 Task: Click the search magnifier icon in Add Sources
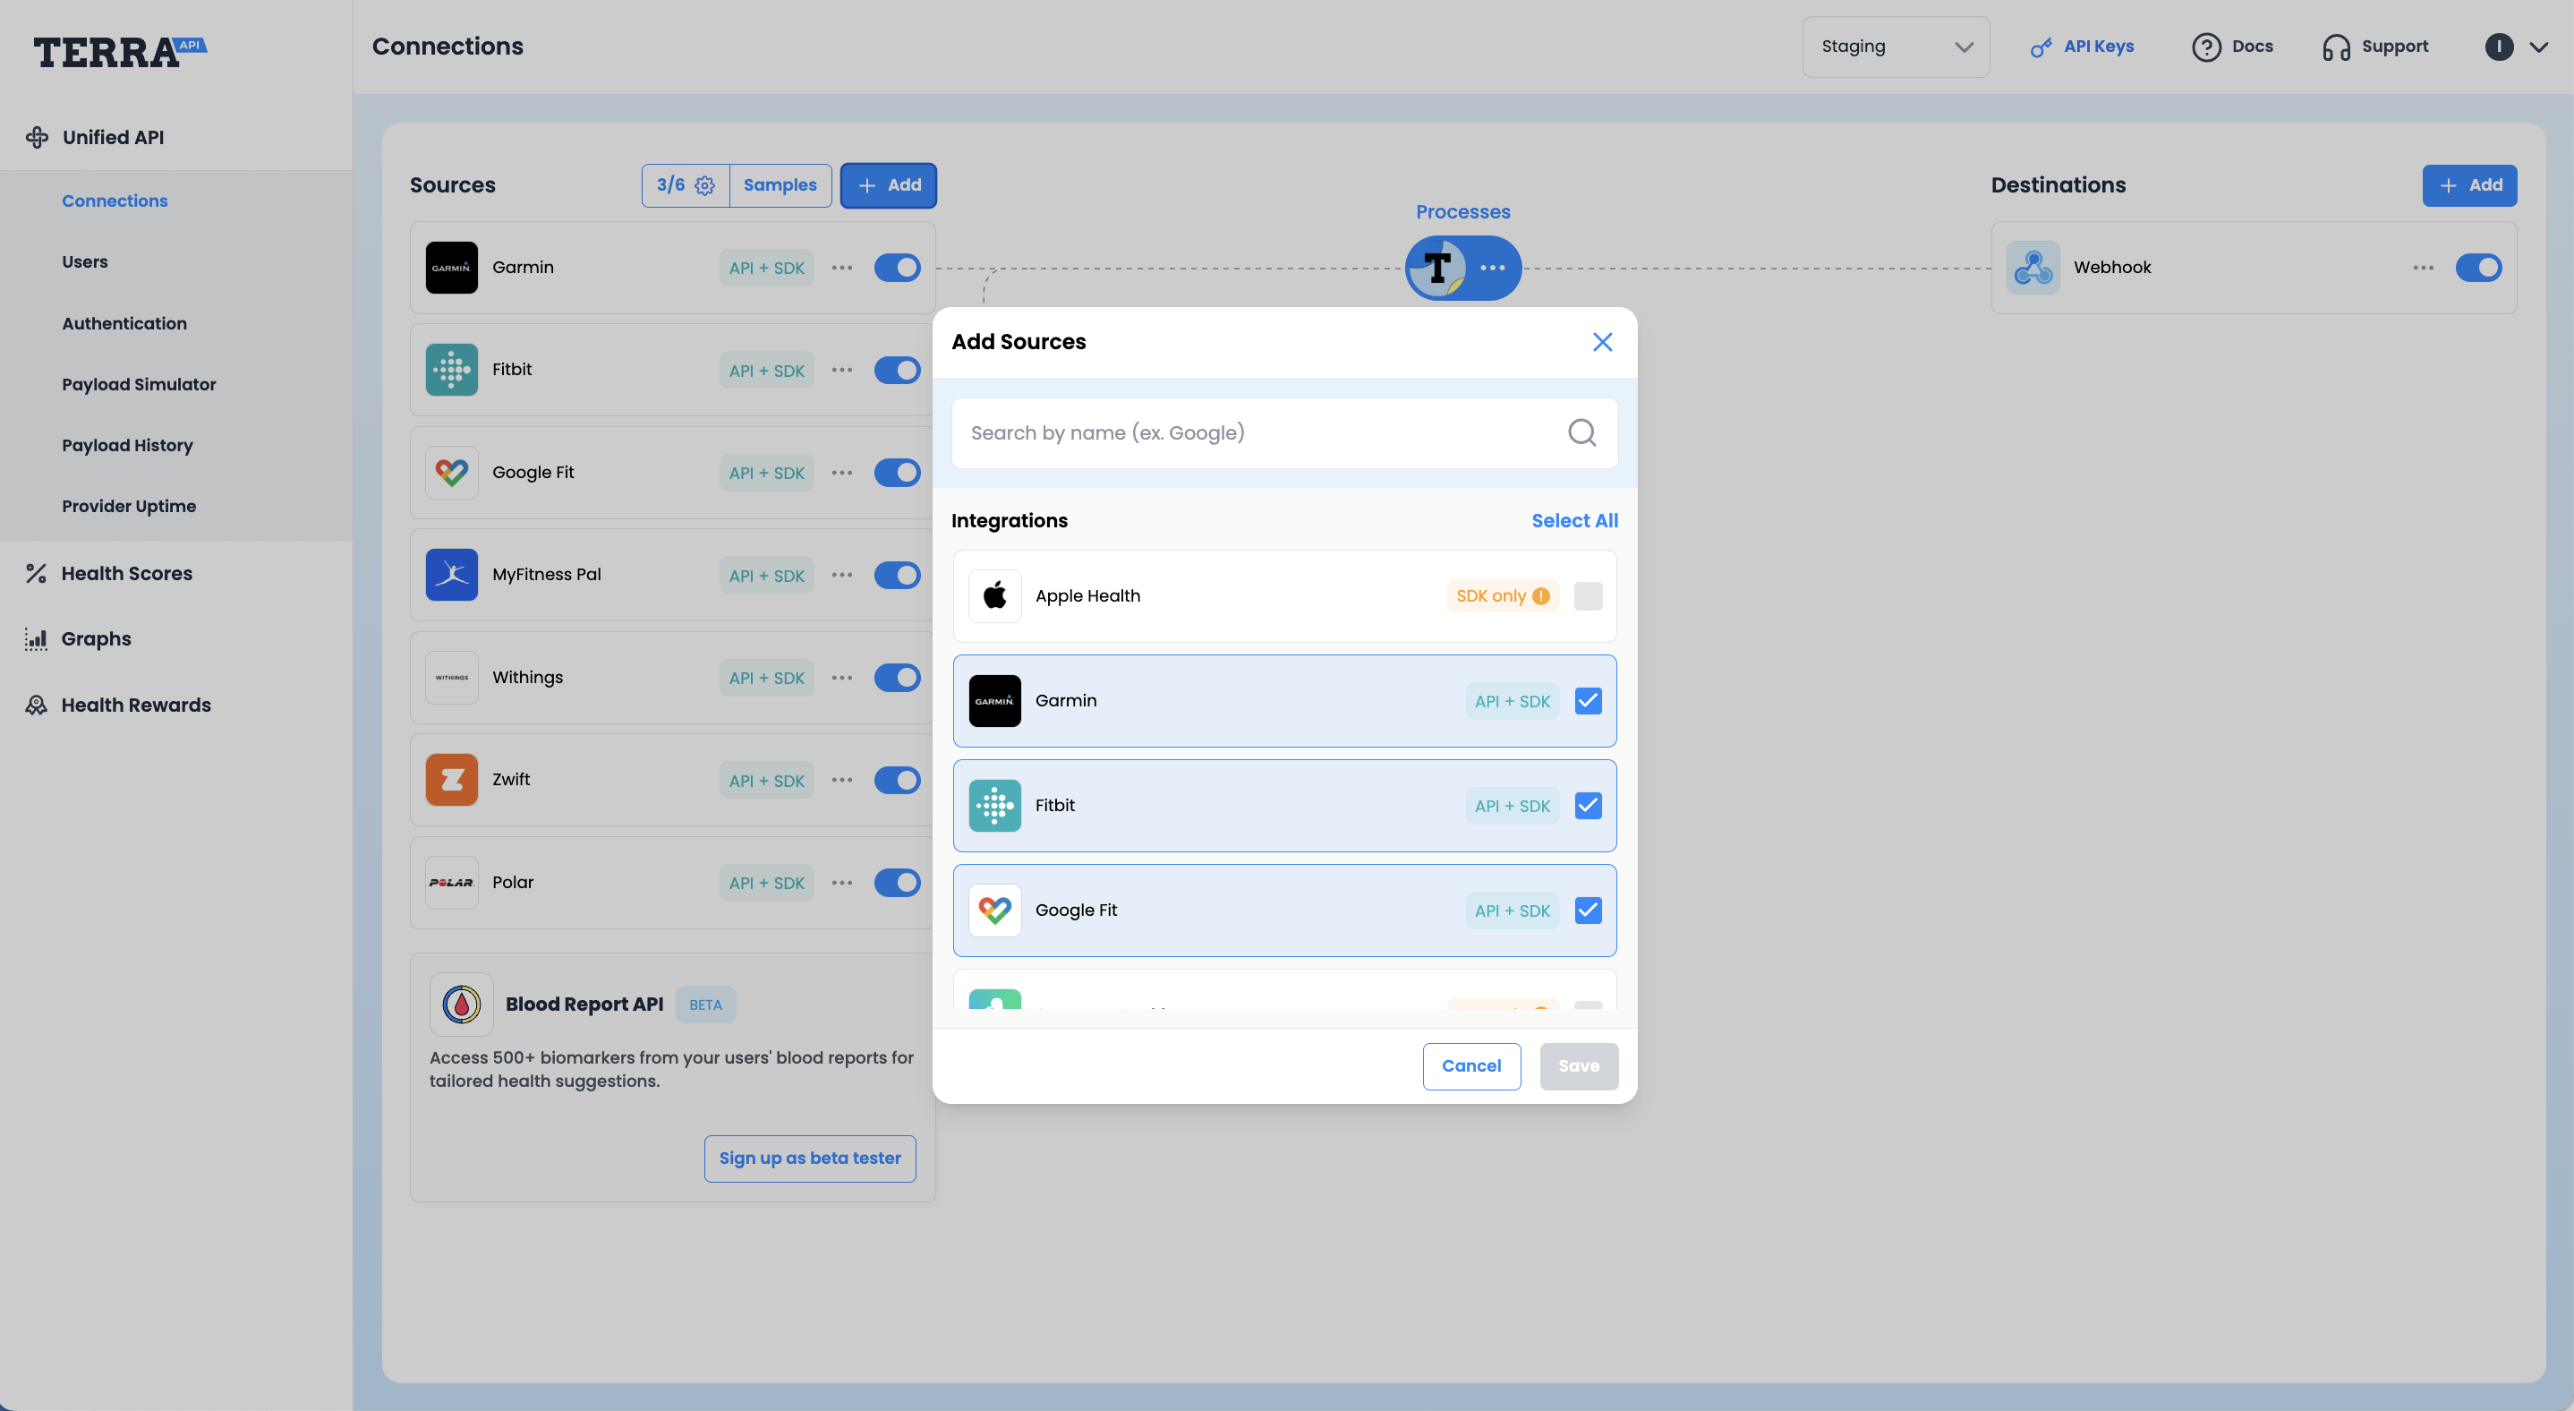coord(1581,432)
